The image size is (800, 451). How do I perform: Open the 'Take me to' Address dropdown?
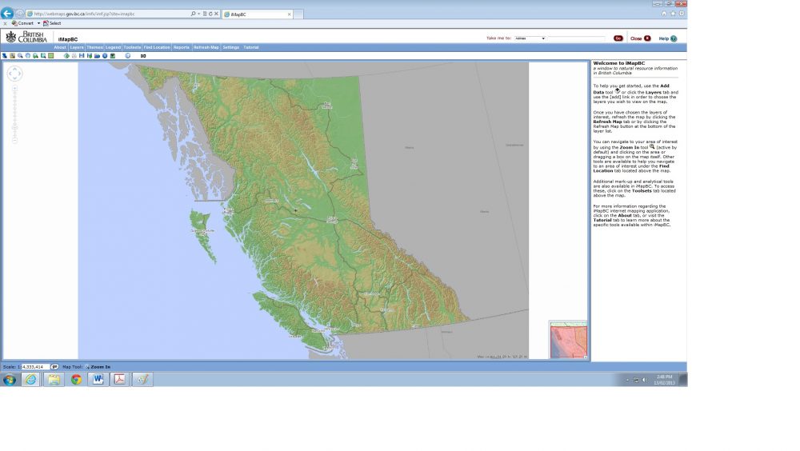point(530,38)
